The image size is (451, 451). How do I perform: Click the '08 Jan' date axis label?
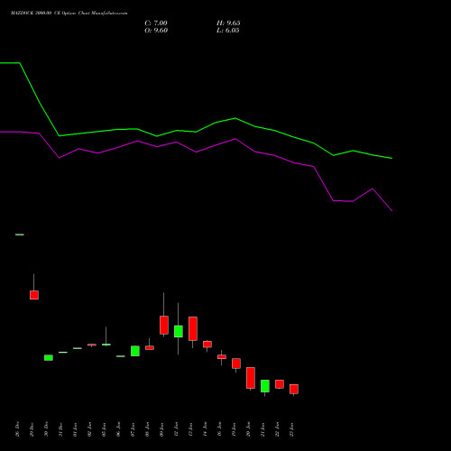point(147,429)
